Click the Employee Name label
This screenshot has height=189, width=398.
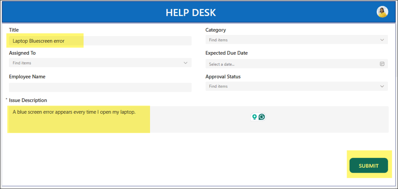click(27, 77)
